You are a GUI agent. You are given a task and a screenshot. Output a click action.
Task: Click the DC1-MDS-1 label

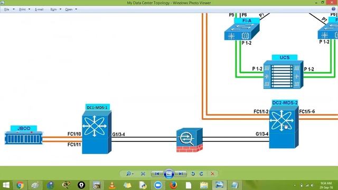coord(97,107)
